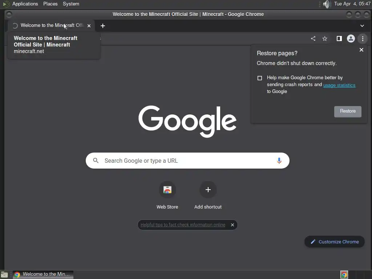Viewport: 372px width, 279px height.
Task: Focus the Google search box
Action: pos(187,161)
